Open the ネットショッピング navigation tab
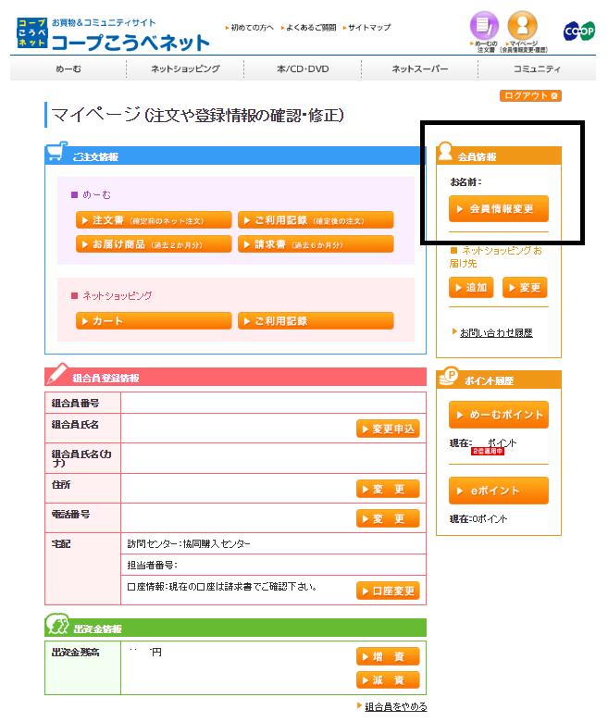 (186, 69)
